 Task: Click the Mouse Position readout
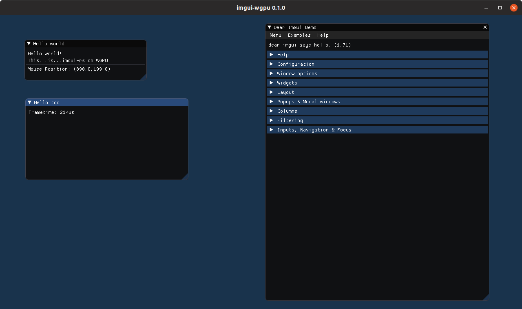click(69, 69)
